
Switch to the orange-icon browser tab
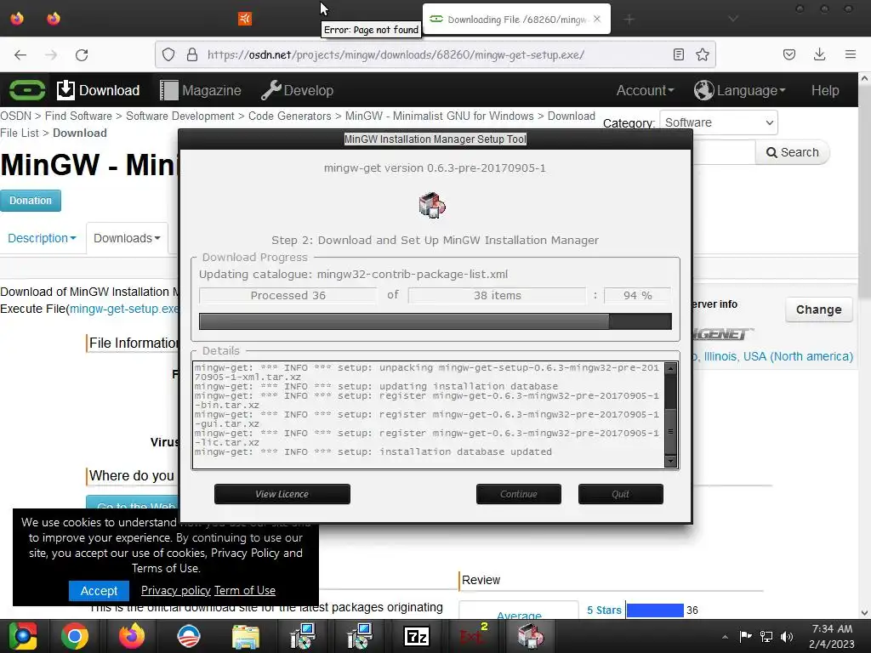coord(245,19)
